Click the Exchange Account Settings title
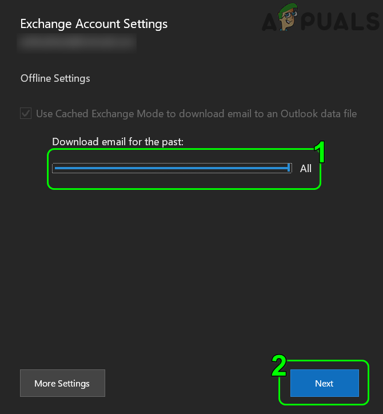The width and height of the screenshot is (383, 414). (x=94, y=24)
